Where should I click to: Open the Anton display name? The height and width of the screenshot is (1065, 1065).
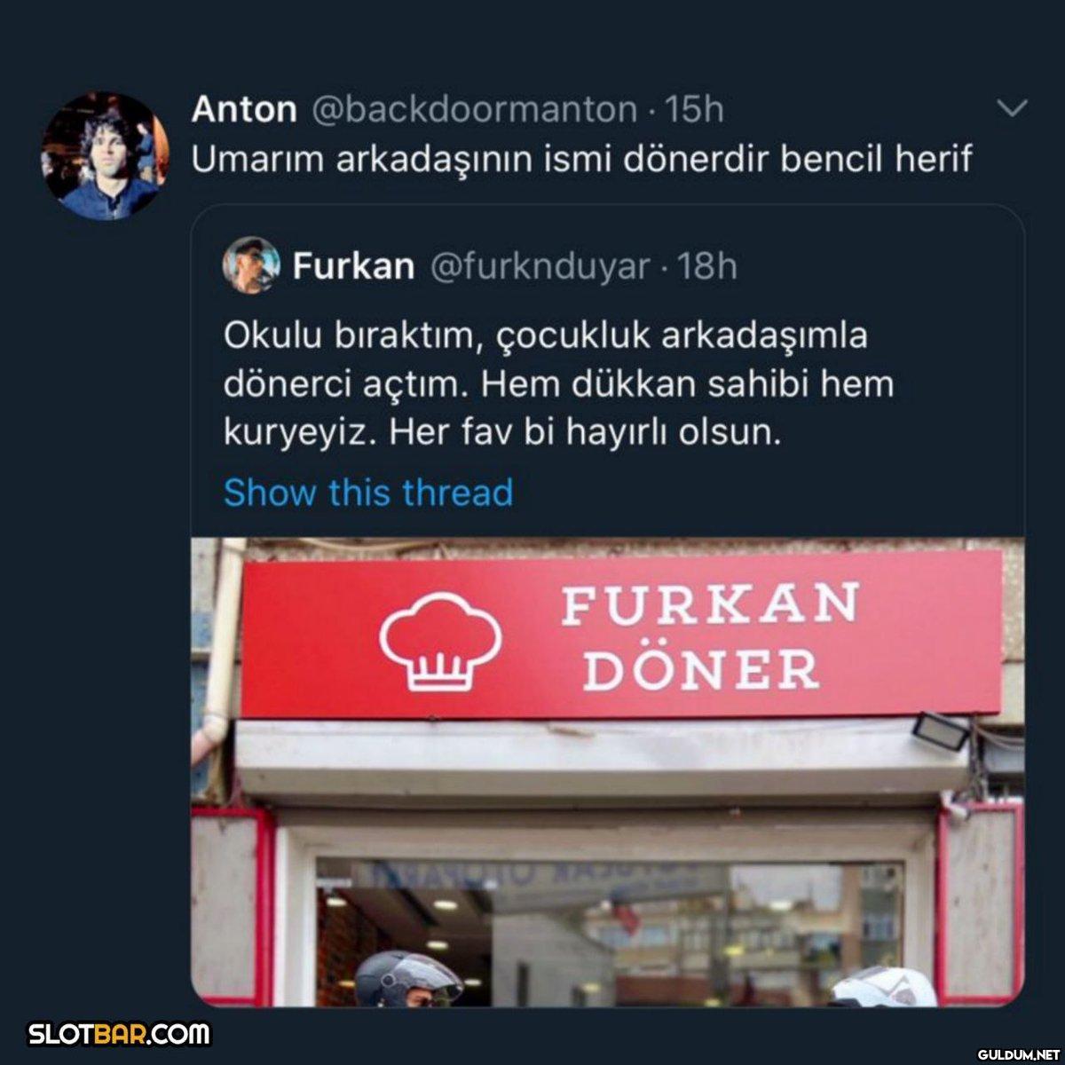click(x=244, y=110)
